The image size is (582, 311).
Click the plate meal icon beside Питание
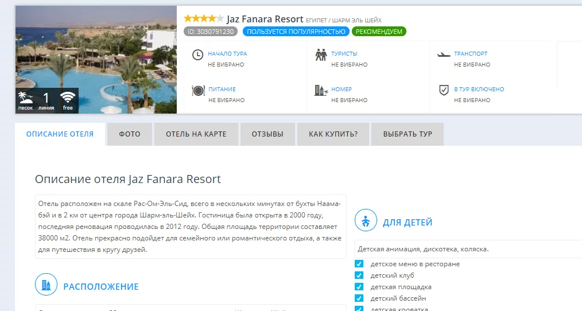198,90
